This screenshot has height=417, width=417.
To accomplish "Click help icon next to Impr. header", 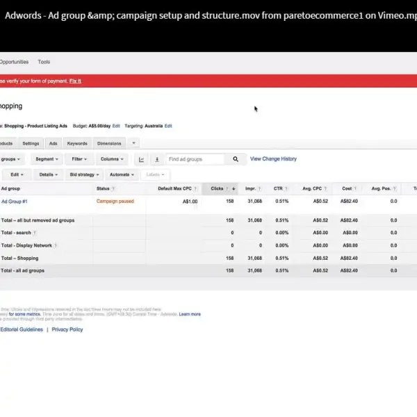I will (x=259, y=188).
